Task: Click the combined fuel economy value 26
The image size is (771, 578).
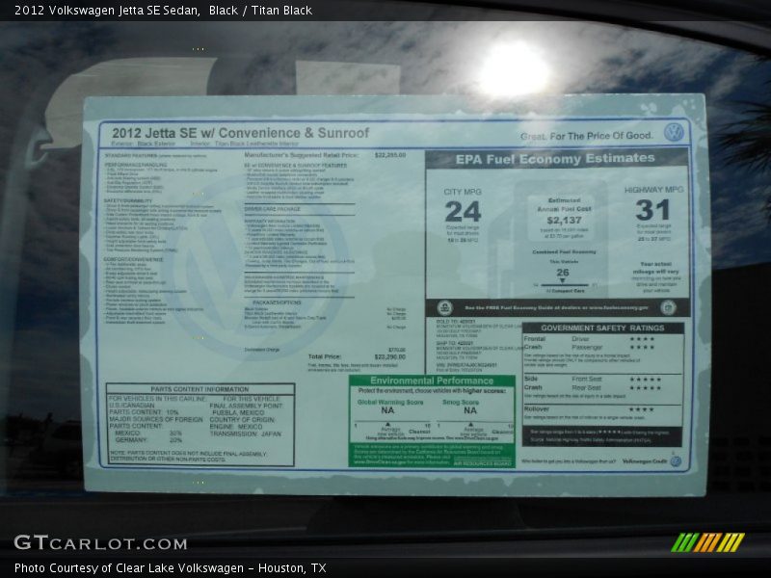Action: click(563, 273)
